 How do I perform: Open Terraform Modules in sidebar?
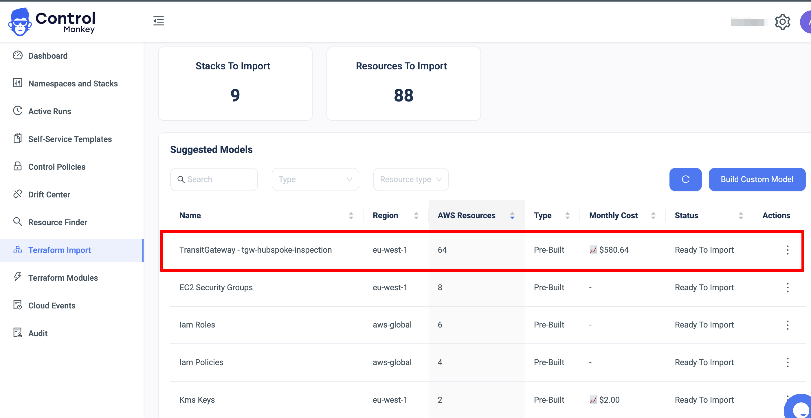click(63, 278)
